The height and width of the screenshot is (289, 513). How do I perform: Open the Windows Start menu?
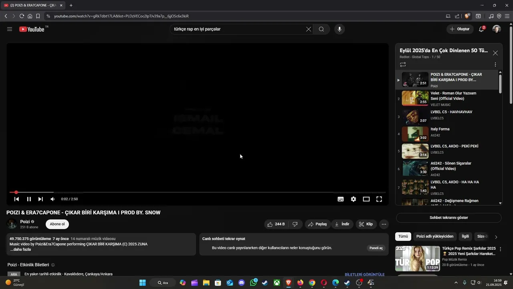pos(142,283)
